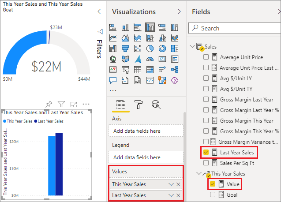The height and width of the screenshot is (202, 281).
Task: Uncheck the Last Year Sales field
Action: pyautogui.click(x=206, y=152)
